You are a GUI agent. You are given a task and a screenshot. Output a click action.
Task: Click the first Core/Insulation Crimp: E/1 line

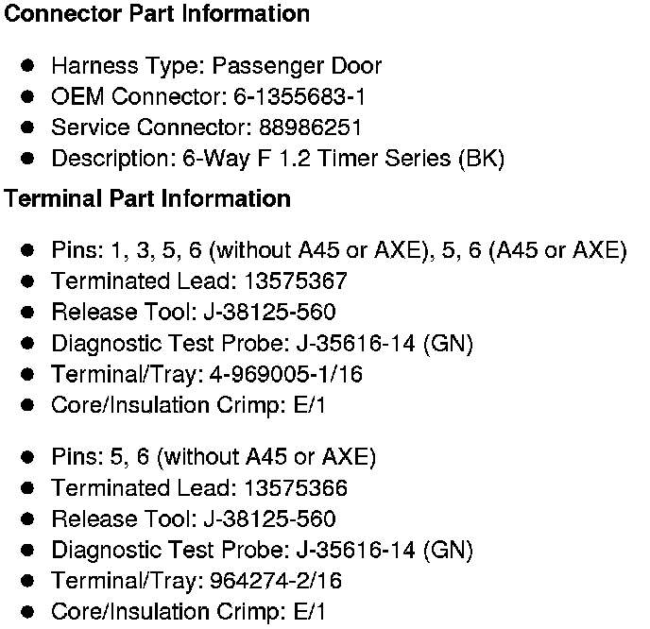pos(188,405)
